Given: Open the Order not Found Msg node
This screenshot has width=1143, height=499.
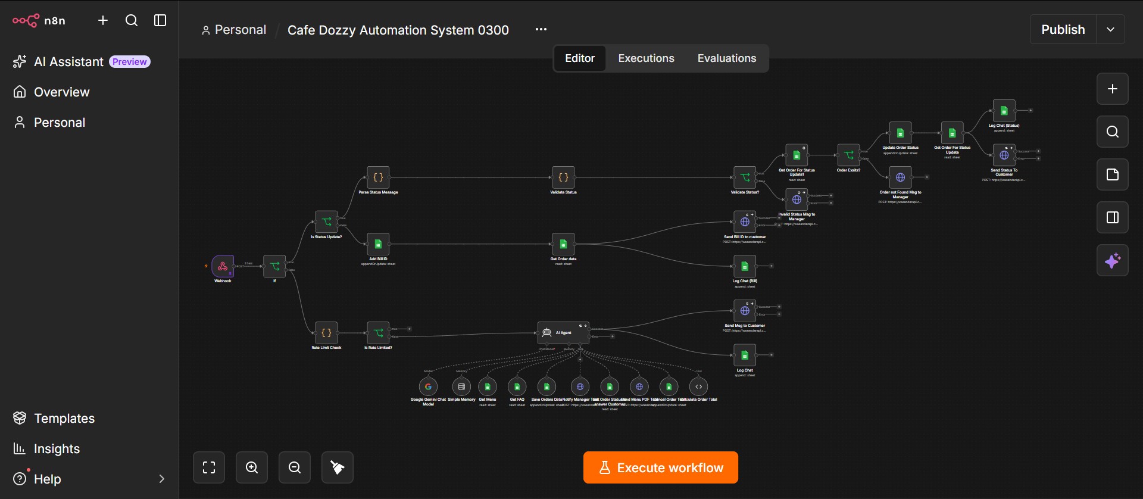Looking at the screenshot, I should pos(900,177).
